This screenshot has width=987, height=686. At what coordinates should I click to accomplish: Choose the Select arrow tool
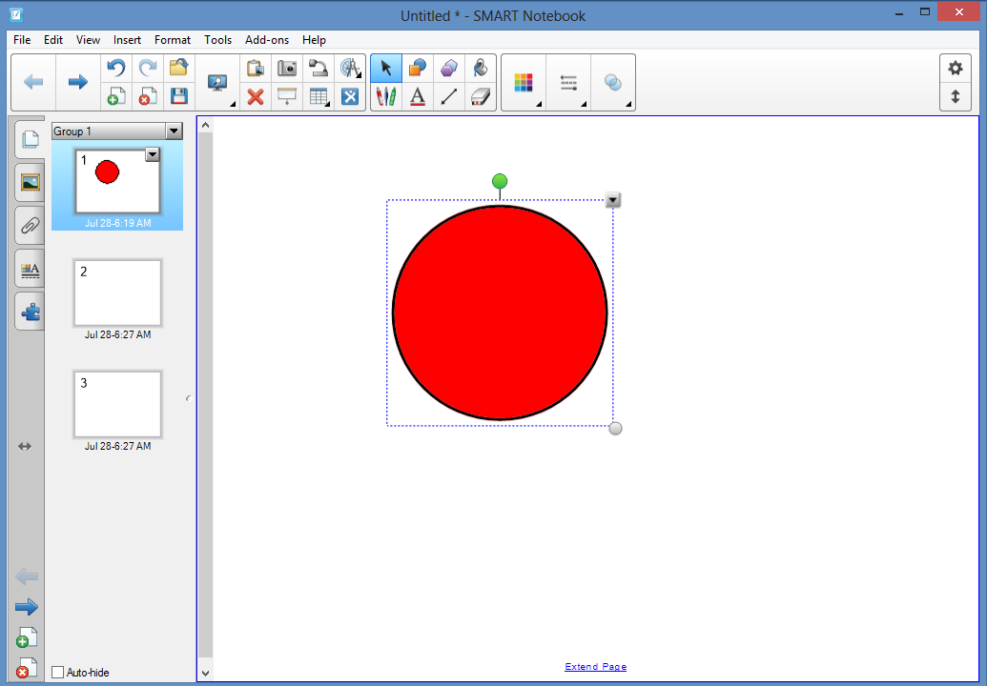tap(386, 68)
